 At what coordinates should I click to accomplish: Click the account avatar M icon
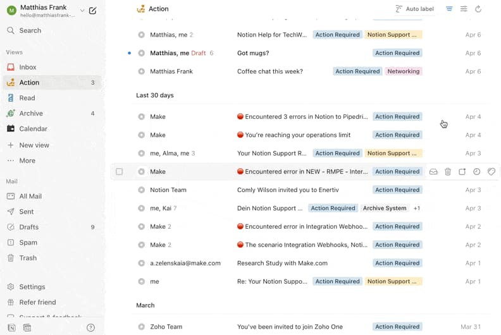click(11, 11)
